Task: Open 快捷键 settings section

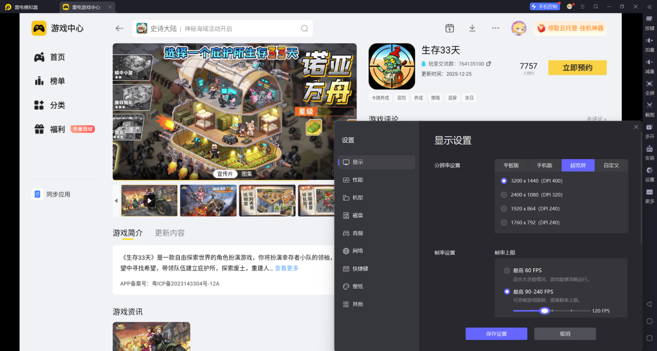Action: tap(377, 268)
